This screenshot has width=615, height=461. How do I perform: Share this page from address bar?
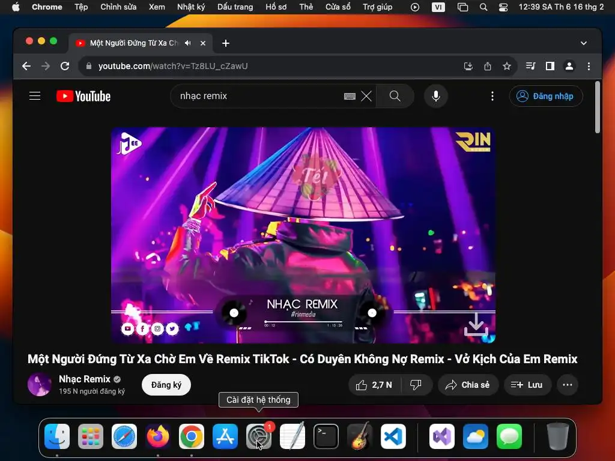(x=488, y=66)
